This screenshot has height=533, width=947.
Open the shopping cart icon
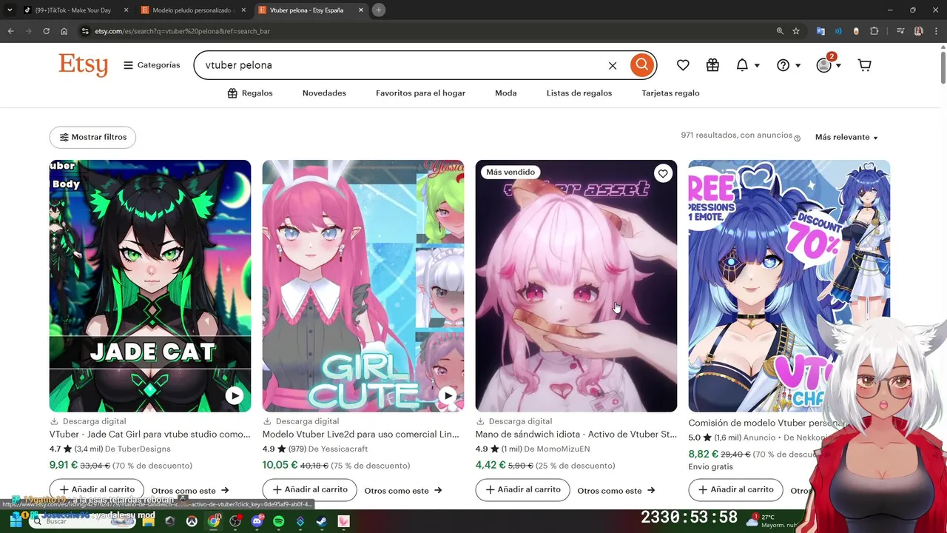point(864,65)
